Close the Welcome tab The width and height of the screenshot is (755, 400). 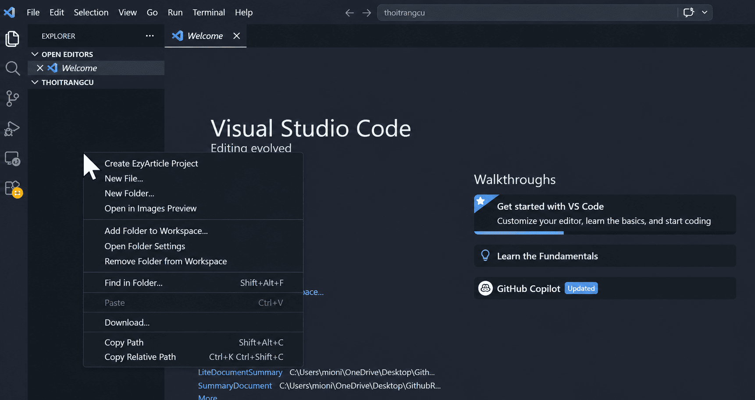237,36
